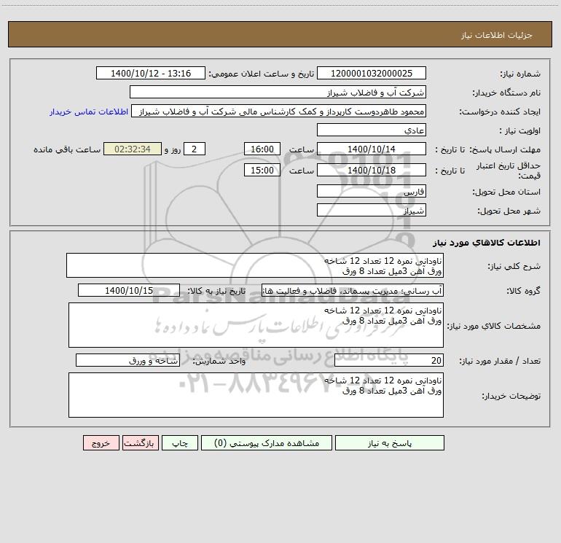Click delivery province field 'فارس'
561x543 pixels.
[x=372, y=191]
